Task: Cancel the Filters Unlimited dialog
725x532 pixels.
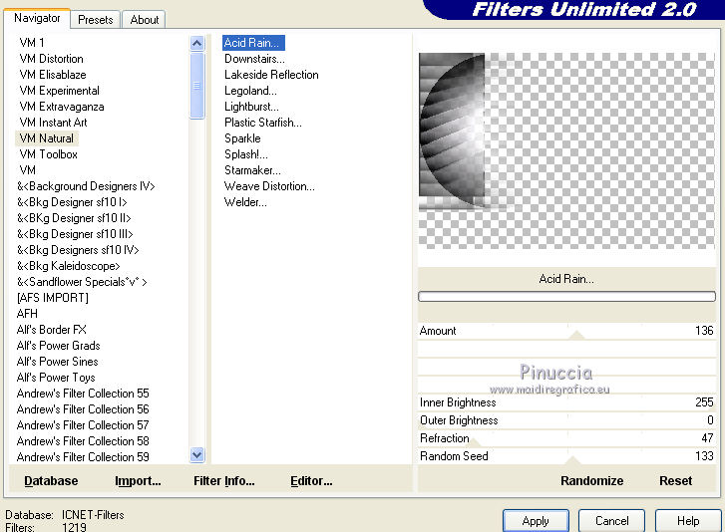Action: click(611, 521)
